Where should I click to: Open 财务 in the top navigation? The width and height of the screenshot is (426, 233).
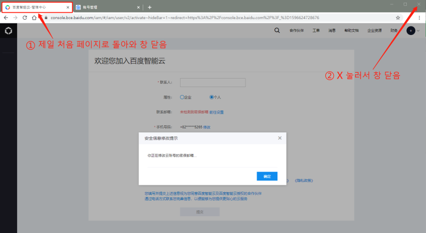pos(394,30)
